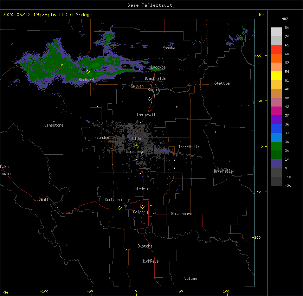This screenshot has height=296, width=303.
Task: Pick the magenta 39-42 dBZ legend color
Action: pyautogui.click(x=276, y=111)
